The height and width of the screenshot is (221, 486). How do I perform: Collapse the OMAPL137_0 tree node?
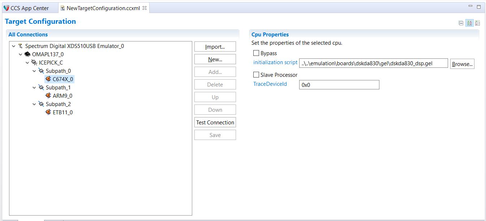20,54
